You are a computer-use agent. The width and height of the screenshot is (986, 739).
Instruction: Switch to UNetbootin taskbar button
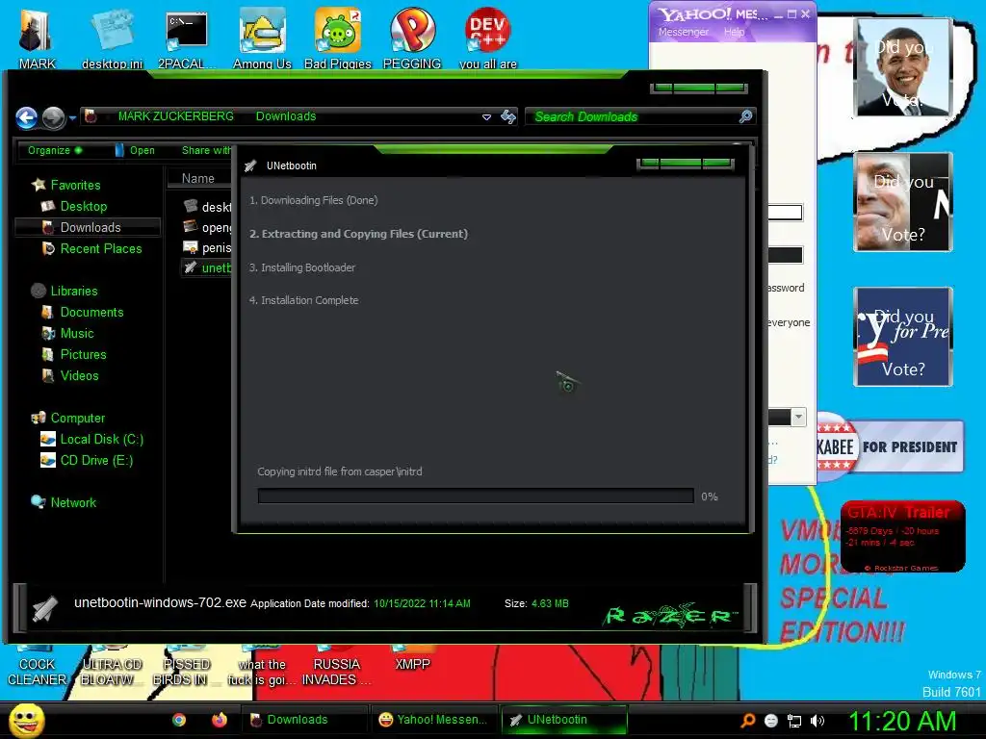pyautogui.click(x=564, y=720)
